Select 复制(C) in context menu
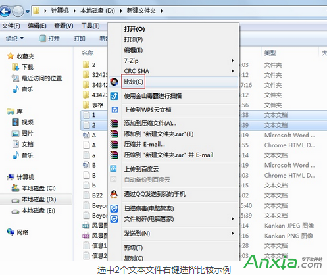 click(134, 258)
